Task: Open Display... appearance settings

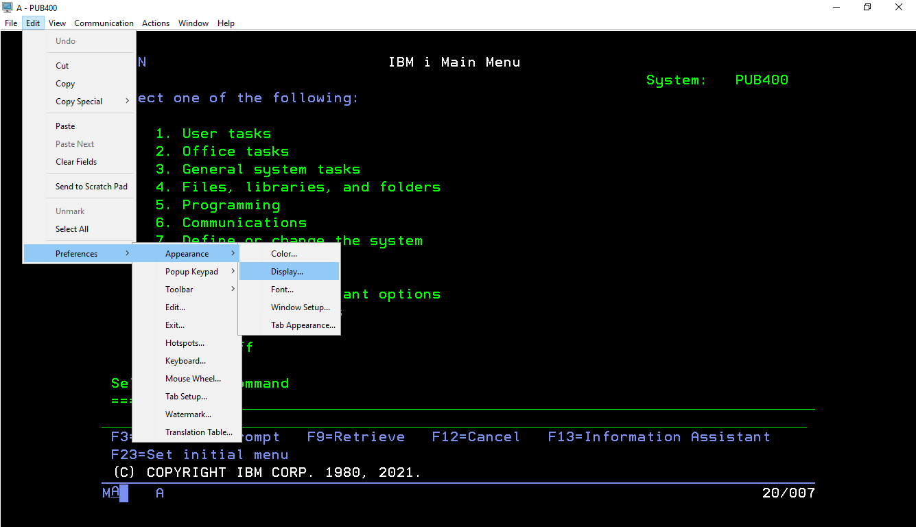Action: coord(289,272)
